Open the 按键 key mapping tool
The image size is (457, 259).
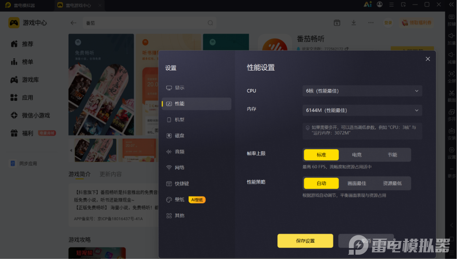tap(452, 20)
